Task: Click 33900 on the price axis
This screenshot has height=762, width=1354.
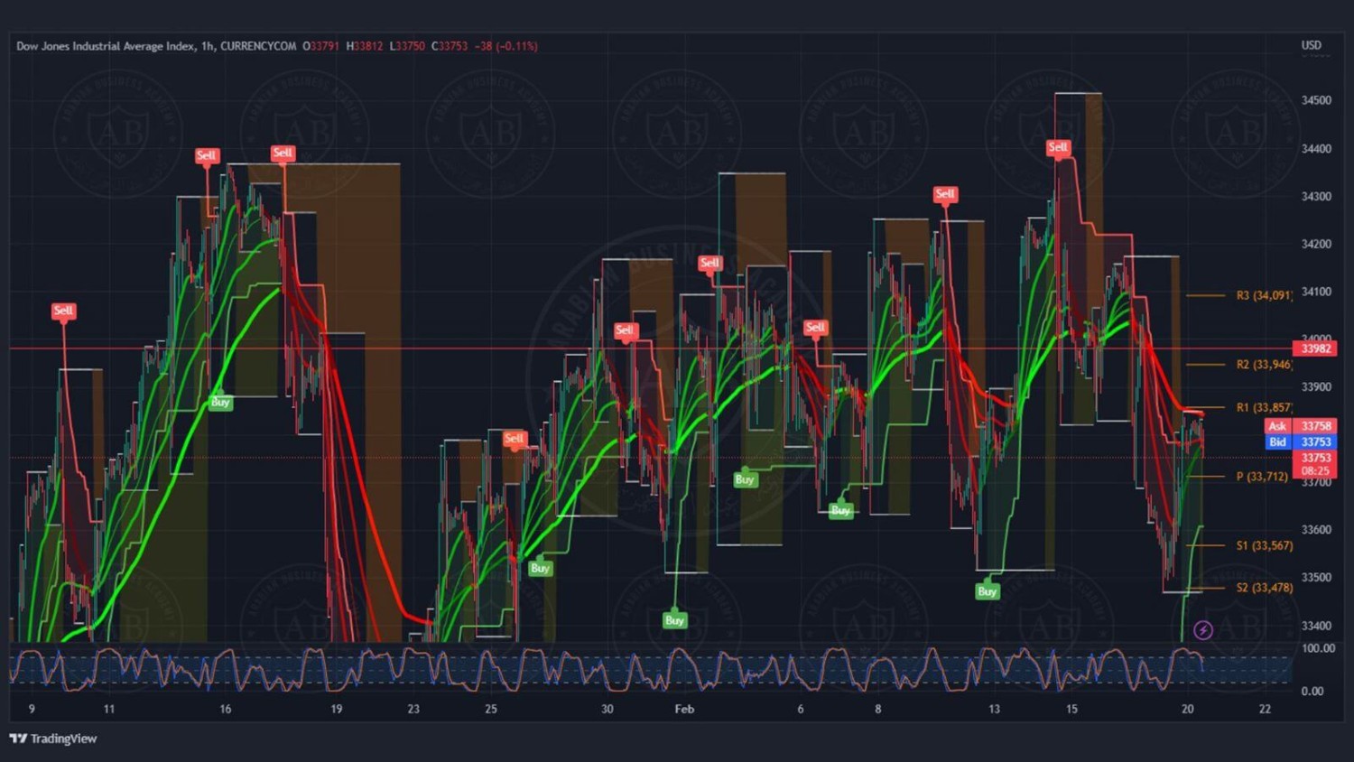Action: click(x=1316, y=387)
